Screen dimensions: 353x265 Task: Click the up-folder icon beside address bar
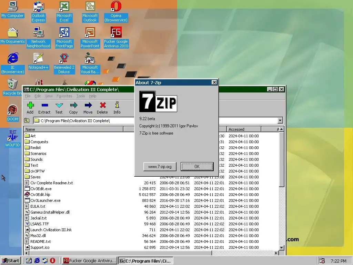27,120
